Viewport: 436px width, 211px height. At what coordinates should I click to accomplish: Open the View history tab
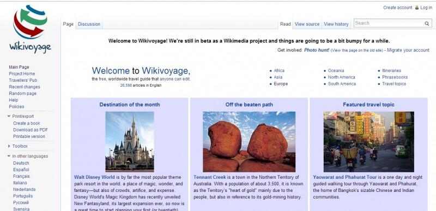pyautogui.click(x=336, y=24)
